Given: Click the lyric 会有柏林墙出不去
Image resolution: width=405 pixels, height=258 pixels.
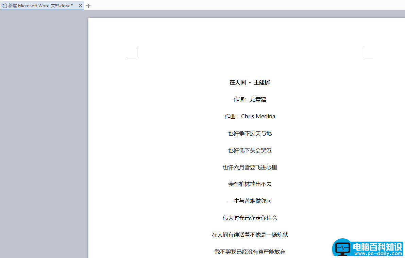Looking at the screenshot, I should [250, 184].
